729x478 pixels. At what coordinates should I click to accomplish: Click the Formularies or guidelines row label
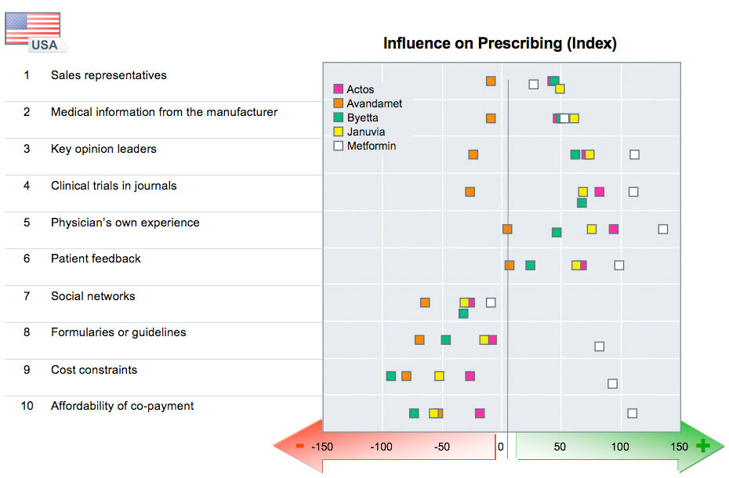coord(118,332)
